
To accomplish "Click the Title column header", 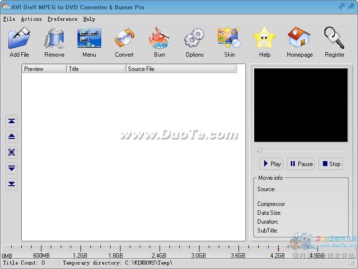I will 96,69.
